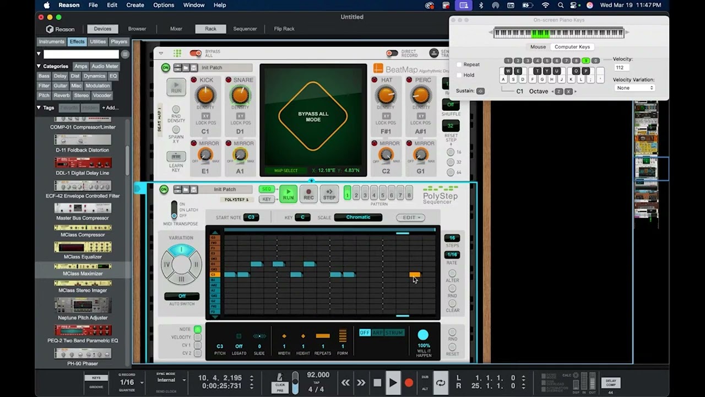Screen dimensions: 705x397
Task: Click the Hat XY lock position button
Action: pyautogui.click(x=387, y=116)
